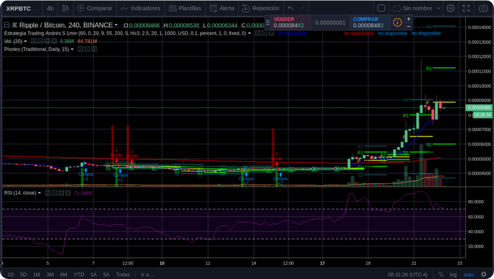The width and height of the screenshot is (494, 279).
Task: Toggle percent scale with % button
Action: [x=441, y=274]
